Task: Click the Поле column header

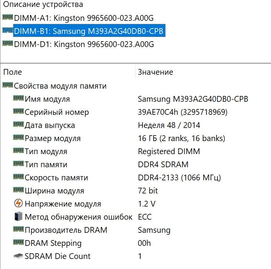Action: coord(13,72)
